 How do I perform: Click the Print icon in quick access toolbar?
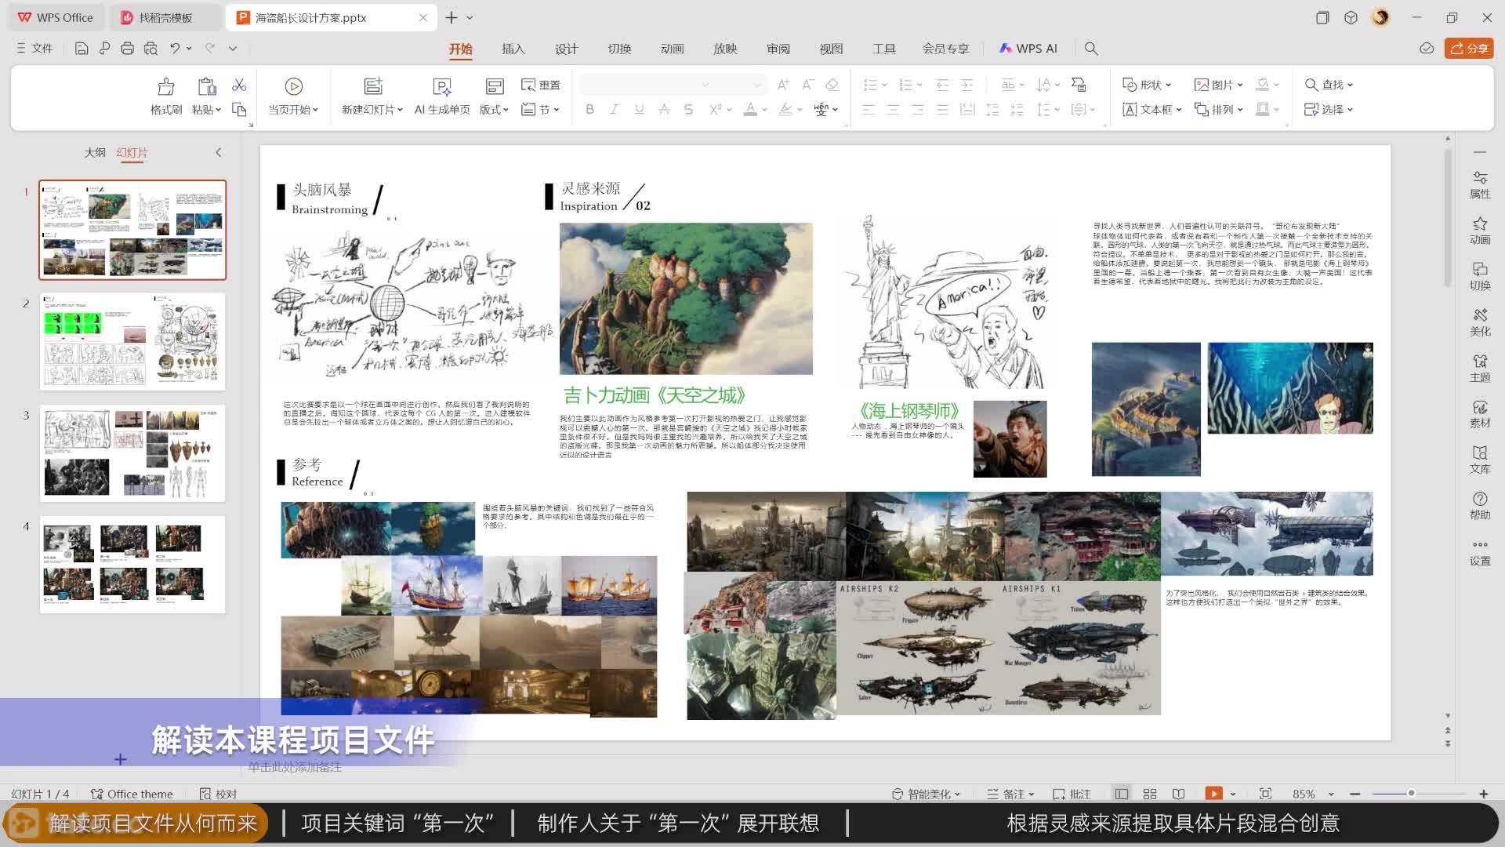[x=127, y=49]
